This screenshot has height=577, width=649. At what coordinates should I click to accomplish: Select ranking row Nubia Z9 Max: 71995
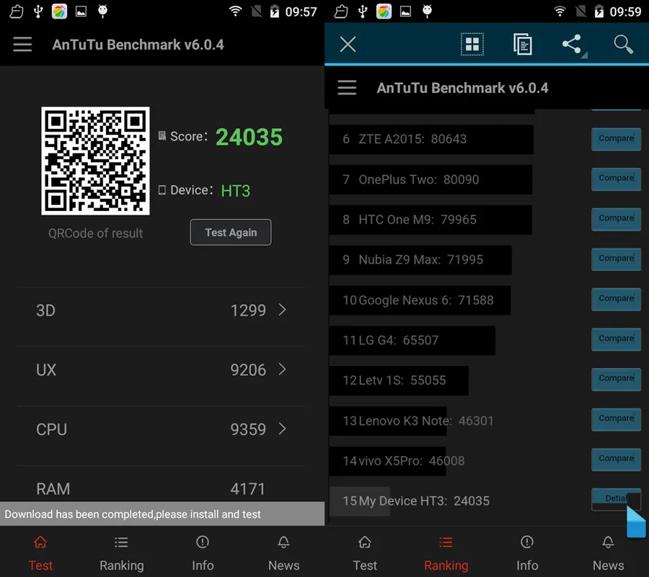tap(420, 259)
